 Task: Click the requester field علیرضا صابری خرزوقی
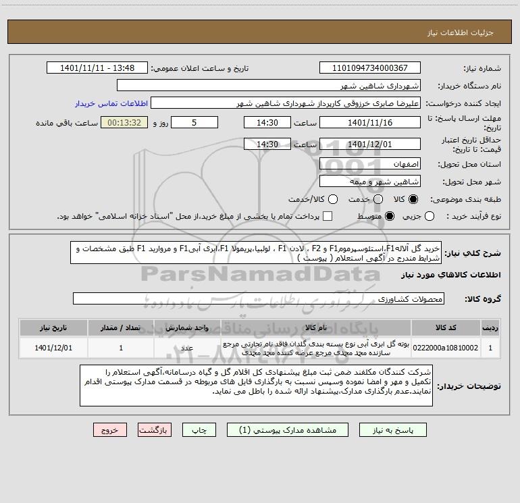coord(286,103)
